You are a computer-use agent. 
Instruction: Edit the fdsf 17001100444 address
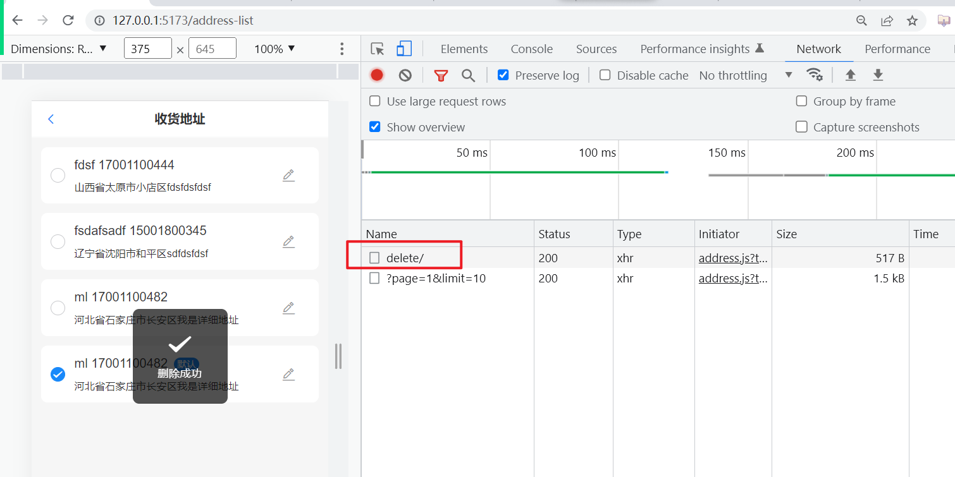click(288, 175)
